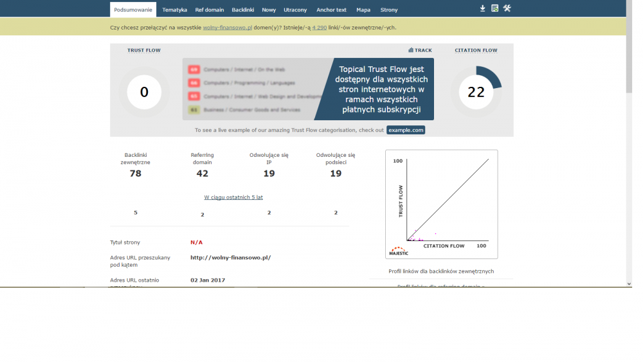The height and width of the screenshot is (362, 643).
Task: Switch to the Tematyka tab
Action: (174, 10)
